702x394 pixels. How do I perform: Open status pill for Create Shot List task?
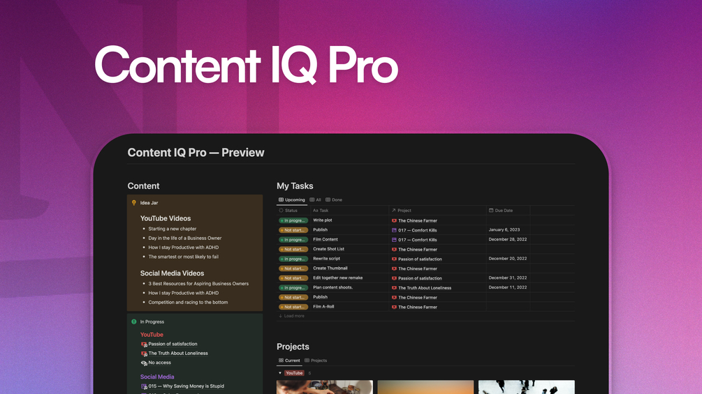pyautogui.click(x=293, y=249)
